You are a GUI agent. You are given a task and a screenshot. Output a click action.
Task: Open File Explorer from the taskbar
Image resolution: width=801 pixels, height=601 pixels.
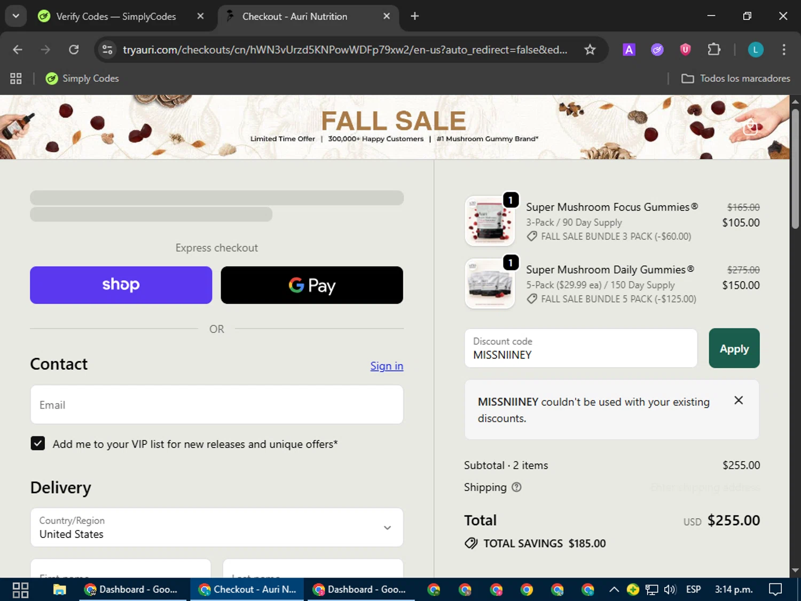[59, 590]
